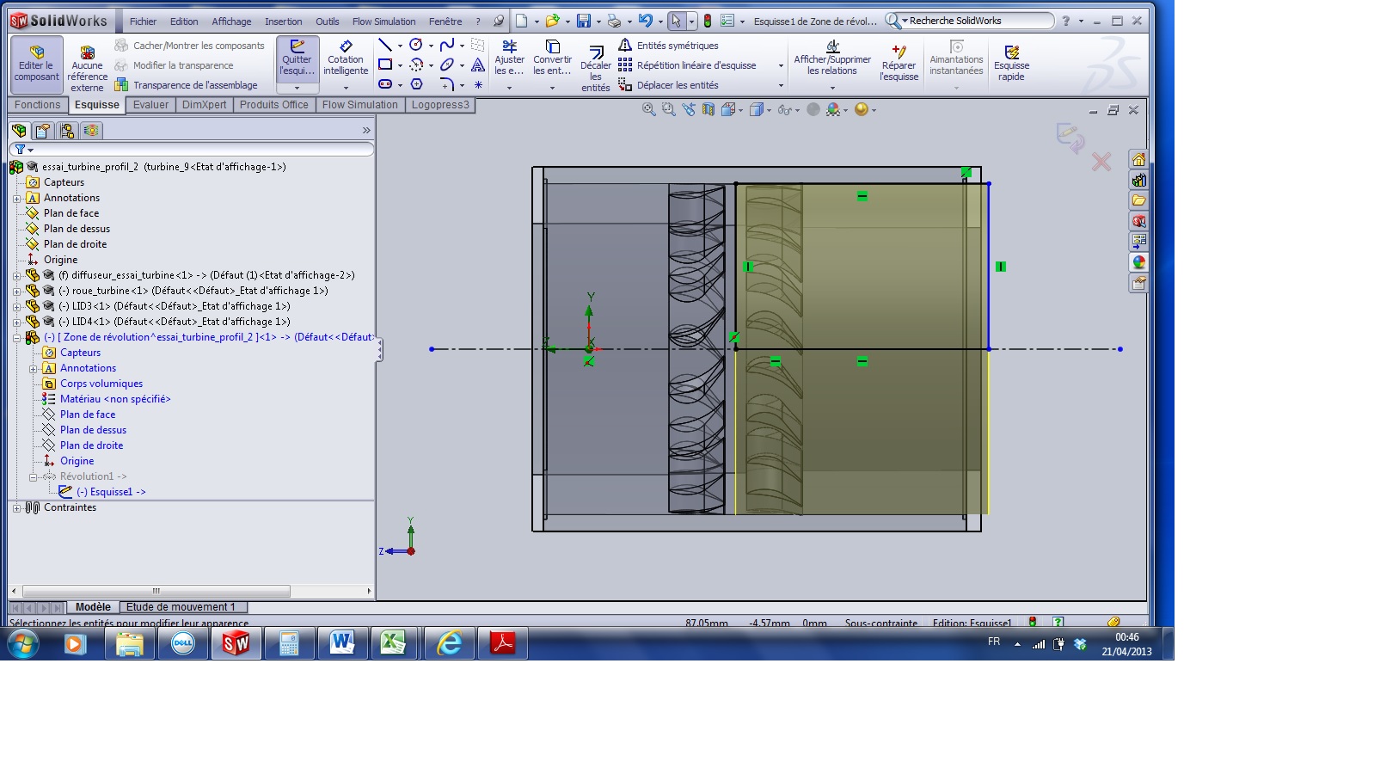The height and width of the screenshot is (774, 1374).
Task: Activate the Spline sketch tool
Action: (x=447, y=45)
